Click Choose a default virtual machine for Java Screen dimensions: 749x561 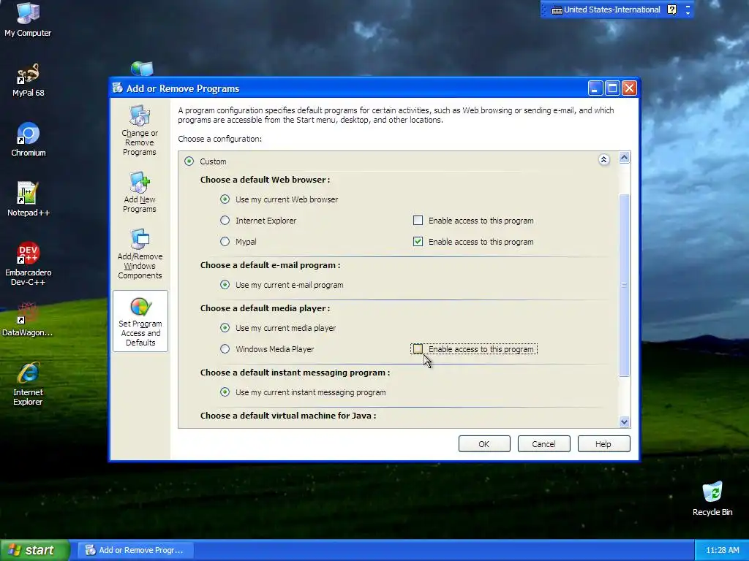click(x=288, y=416)
